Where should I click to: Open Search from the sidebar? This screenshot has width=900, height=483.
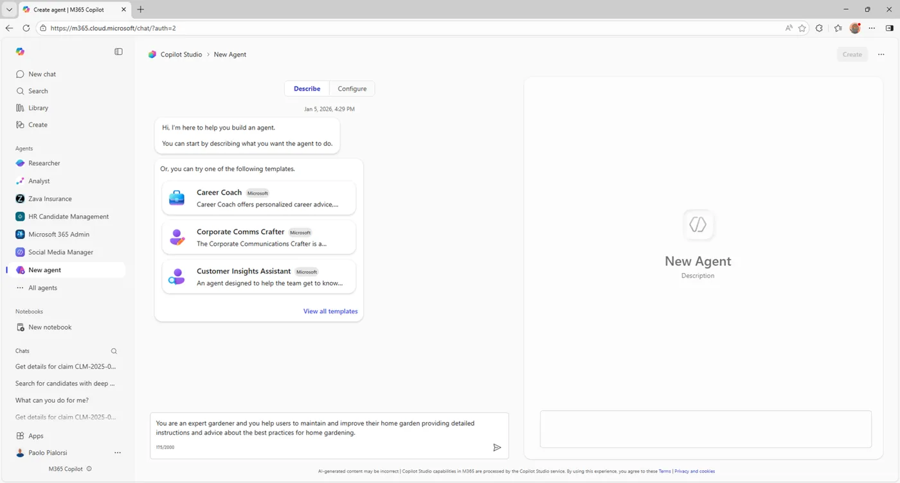(x=38, y=91)
